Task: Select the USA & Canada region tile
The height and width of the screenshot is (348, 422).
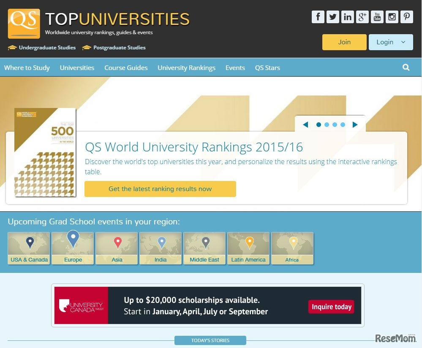Action: coord(29,248)
